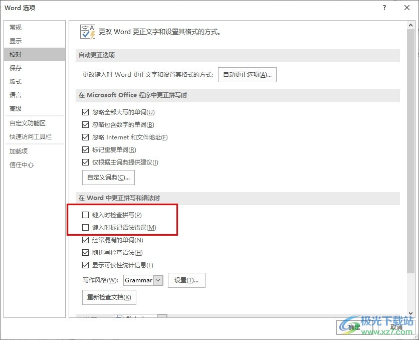Open 自定义功能区 settings
Image resolution: width=419 pixels, height=340 pixels.
tap(35, 123)
